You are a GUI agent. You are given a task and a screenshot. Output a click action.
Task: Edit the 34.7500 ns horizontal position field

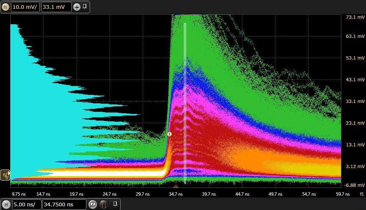pyautogui.click(x=63, y=204)
